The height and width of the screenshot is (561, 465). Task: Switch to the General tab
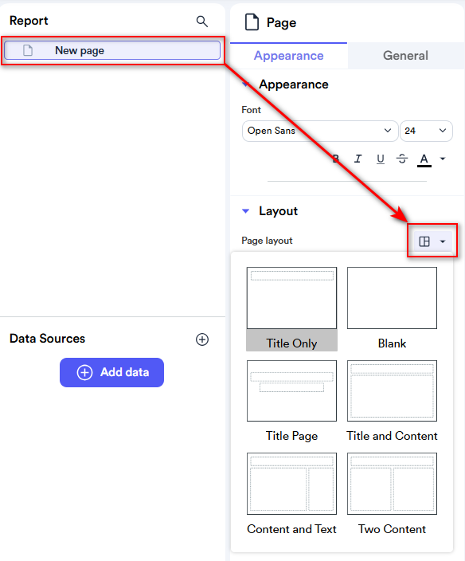[x=405, y=56]
